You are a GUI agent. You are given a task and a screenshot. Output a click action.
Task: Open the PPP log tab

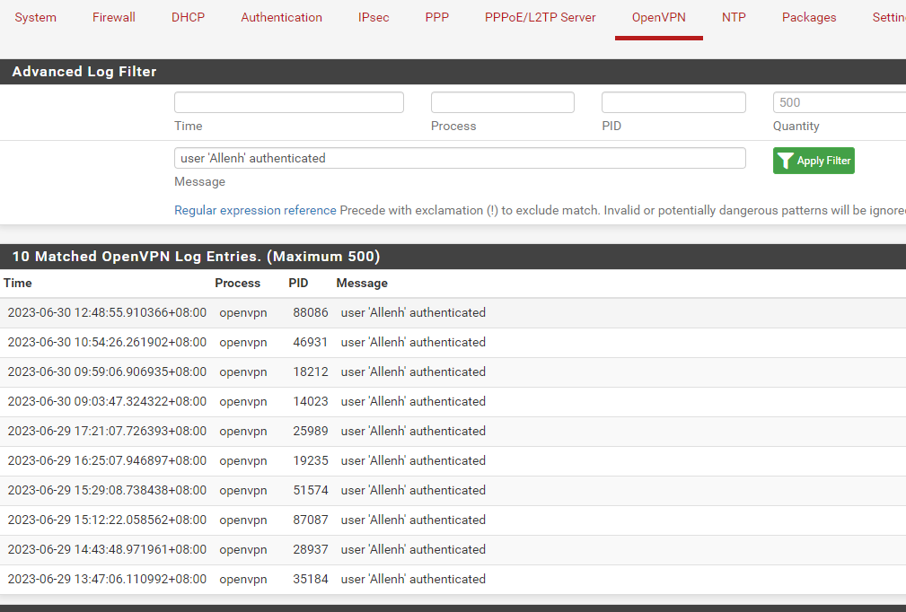tap(437, 17)
